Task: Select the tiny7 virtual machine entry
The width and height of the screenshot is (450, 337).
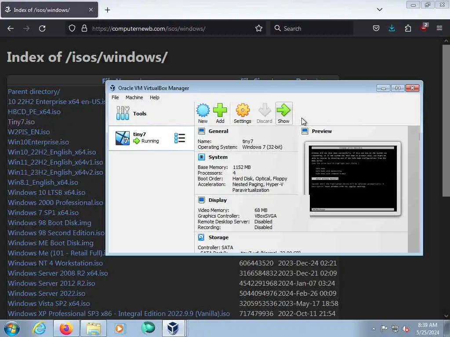Action: [x=151, y=138]
